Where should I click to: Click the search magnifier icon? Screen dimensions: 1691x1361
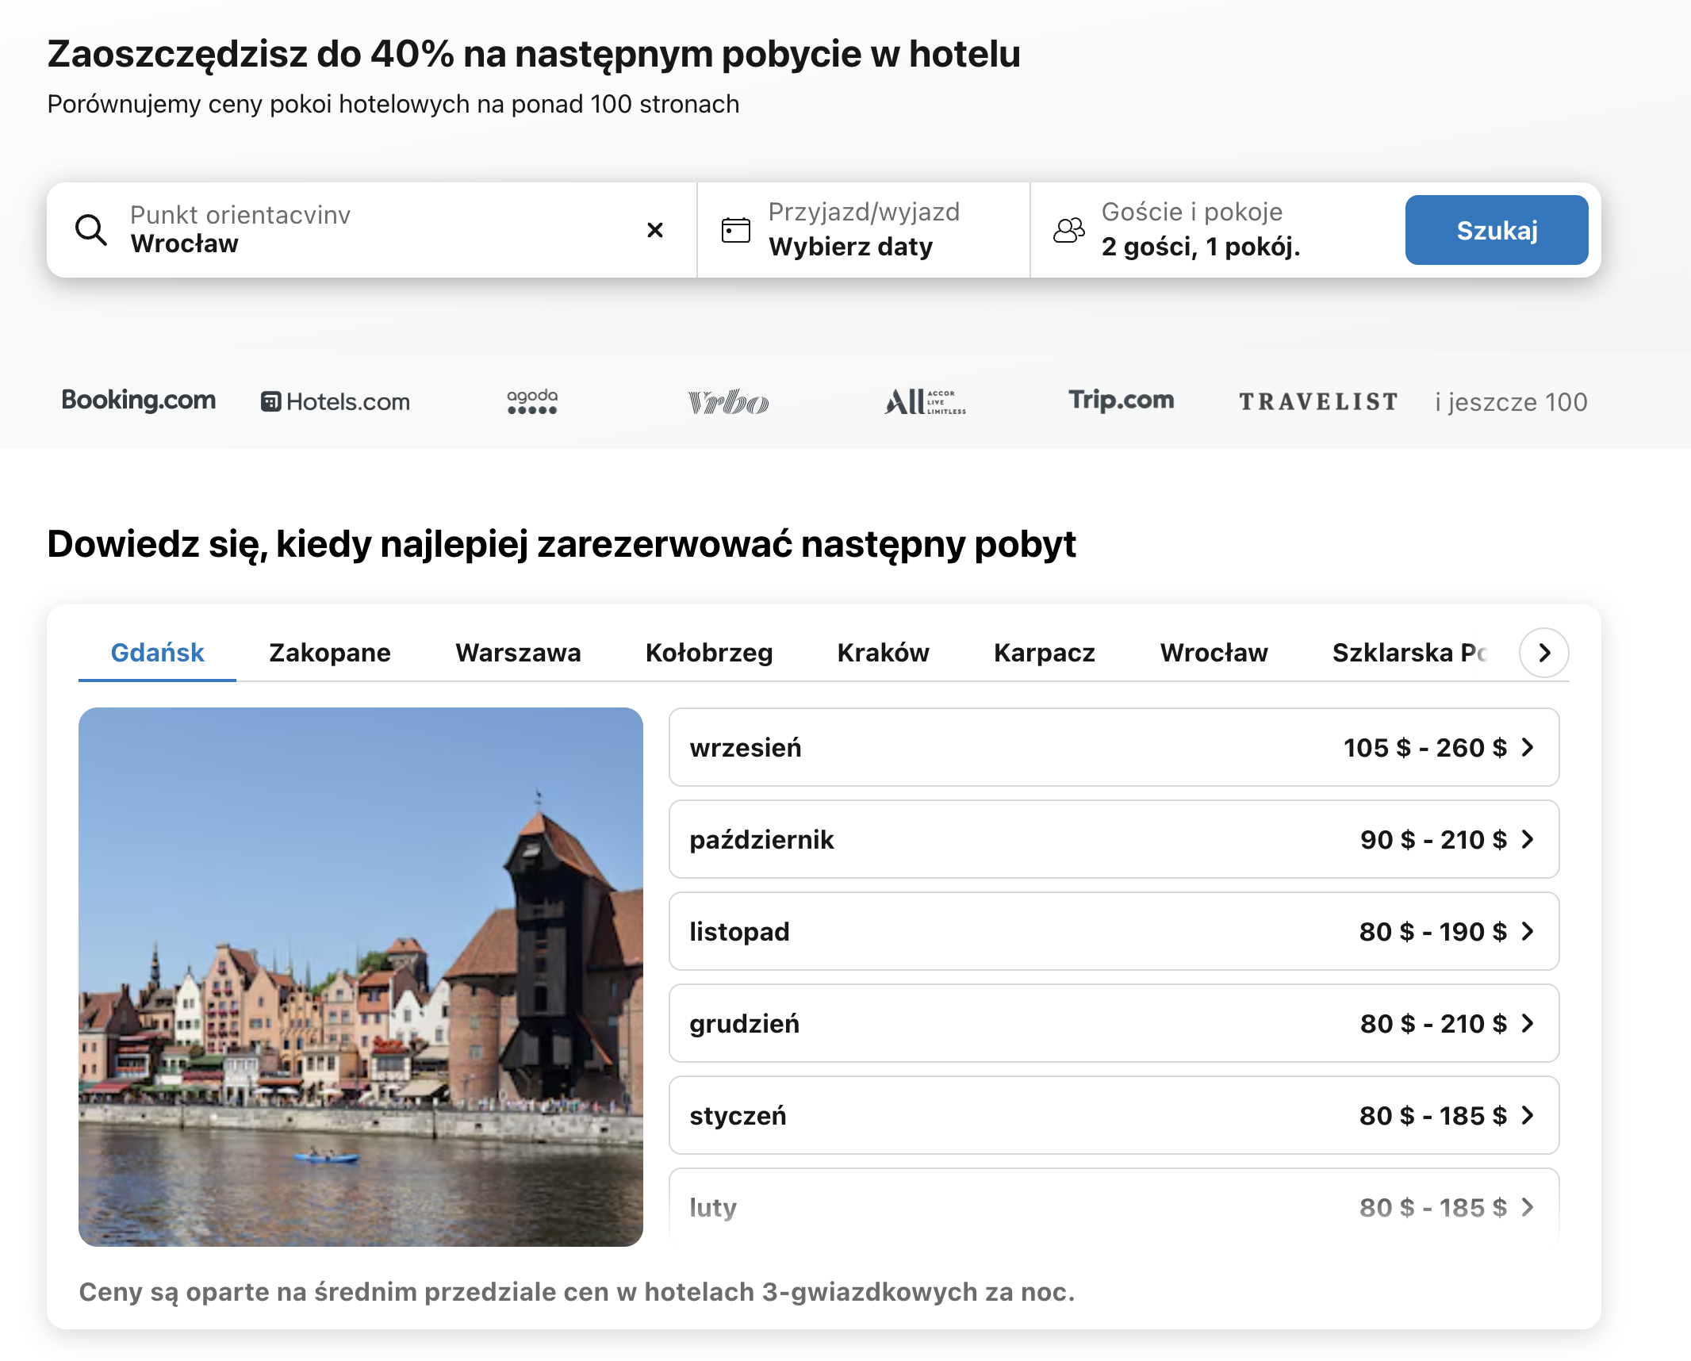[91, 230]
